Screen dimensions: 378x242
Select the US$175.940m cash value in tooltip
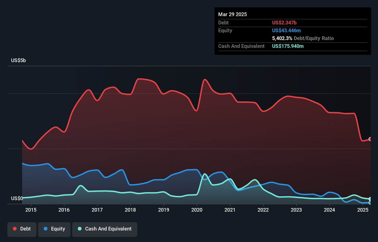(x=288, y=46)
